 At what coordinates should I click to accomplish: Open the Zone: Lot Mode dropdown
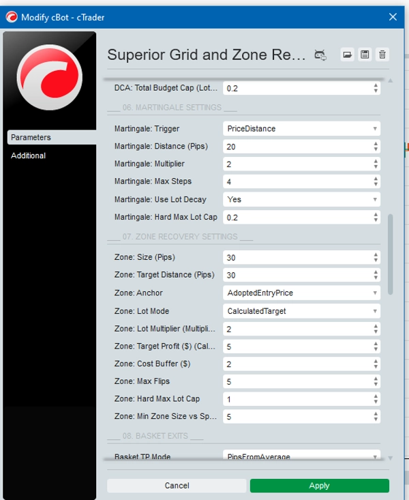[301, 311]
